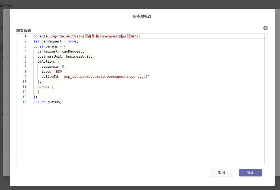Click the type: 'ESP' line
Screen dimensions: 280x190
[x=54, y=72]
